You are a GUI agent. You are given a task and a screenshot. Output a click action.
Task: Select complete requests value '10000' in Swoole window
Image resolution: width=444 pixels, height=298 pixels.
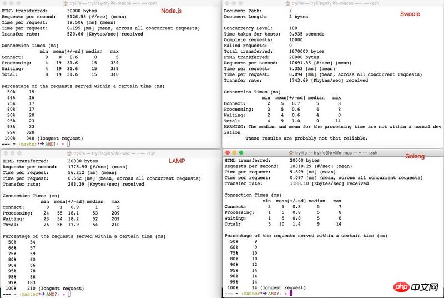pyautogui.click(x=296, y=40)
